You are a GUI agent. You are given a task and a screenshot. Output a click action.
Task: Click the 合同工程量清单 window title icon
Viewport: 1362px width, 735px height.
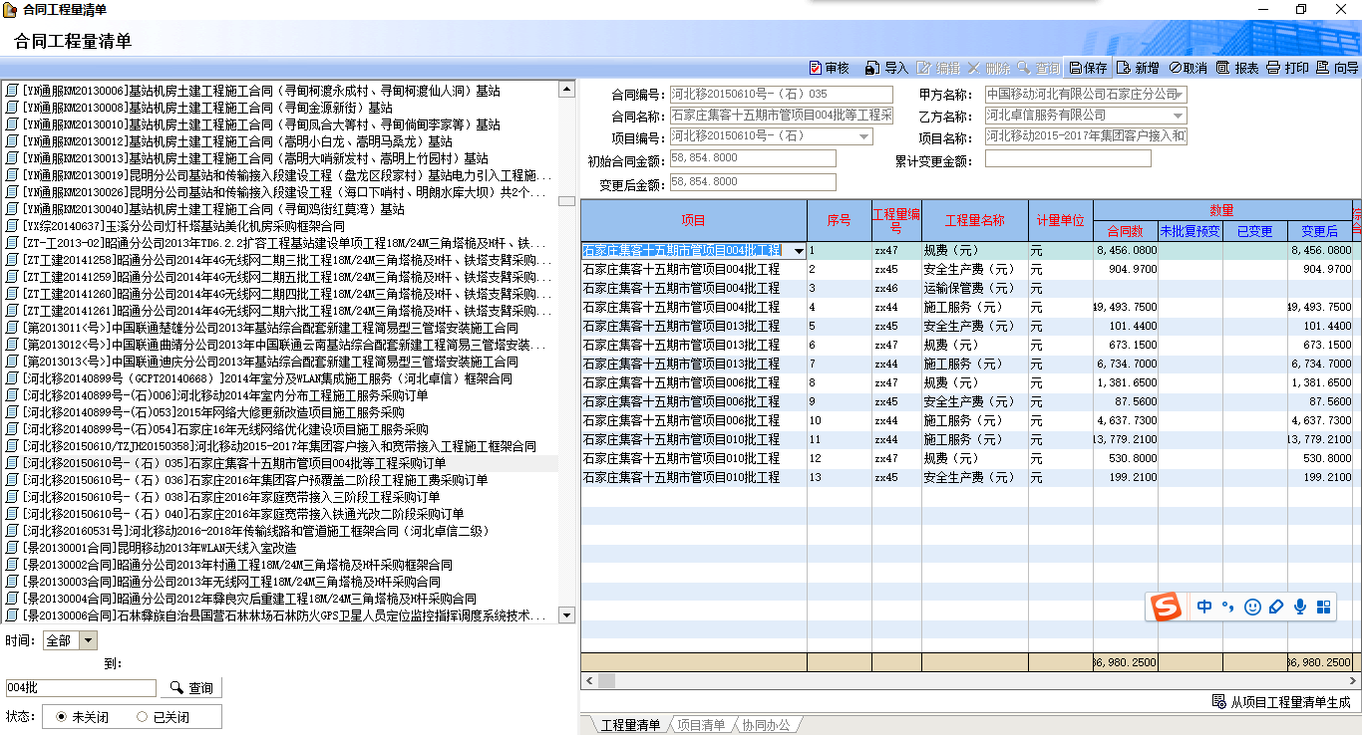(9, 8)
